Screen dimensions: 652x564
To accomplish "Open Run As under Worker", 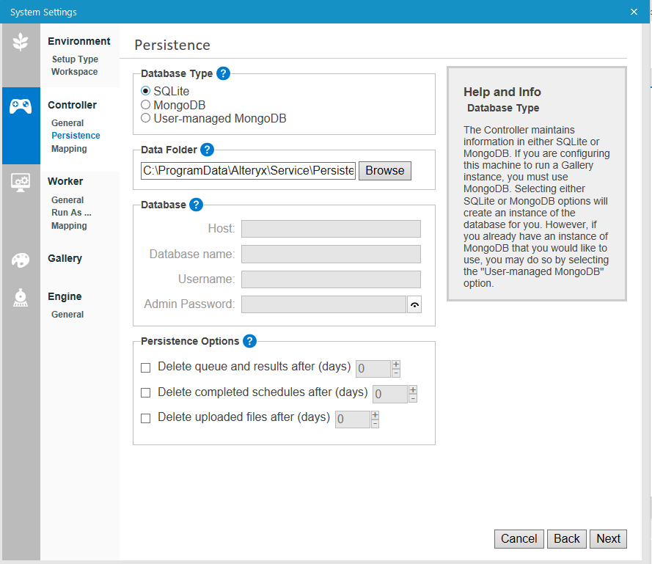I will pyautogui.click(x=71, y=213).
